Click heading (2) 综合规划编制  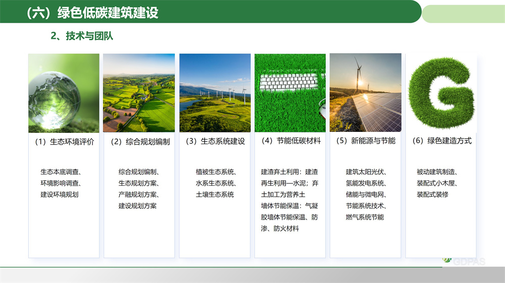(x=139, y=141)
